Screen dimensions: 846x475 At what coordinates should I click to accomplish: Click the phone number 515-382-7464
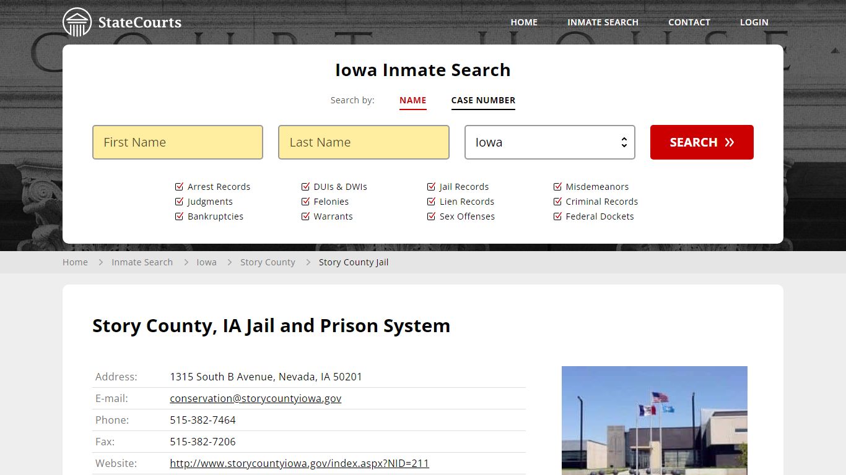coord(203,420)
